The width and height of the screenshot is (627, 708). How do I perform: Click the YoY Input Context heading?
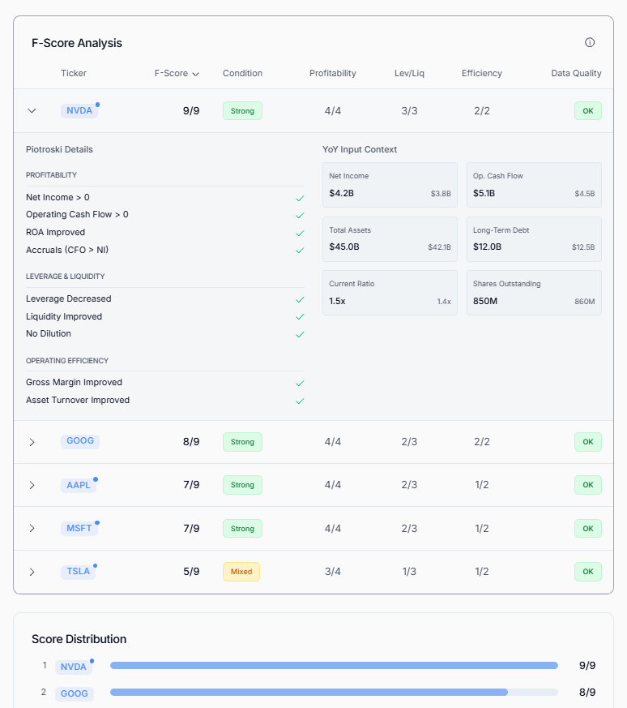click(360, 149)
